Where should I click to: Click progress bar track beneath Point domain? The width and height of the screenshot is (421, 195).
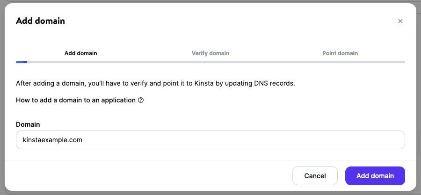(340, 62)
